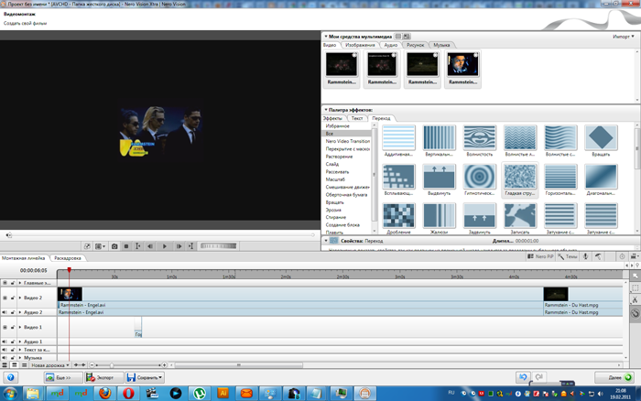Open the Эффекты palette tab
641x401 pixels.
pos(332,118)
